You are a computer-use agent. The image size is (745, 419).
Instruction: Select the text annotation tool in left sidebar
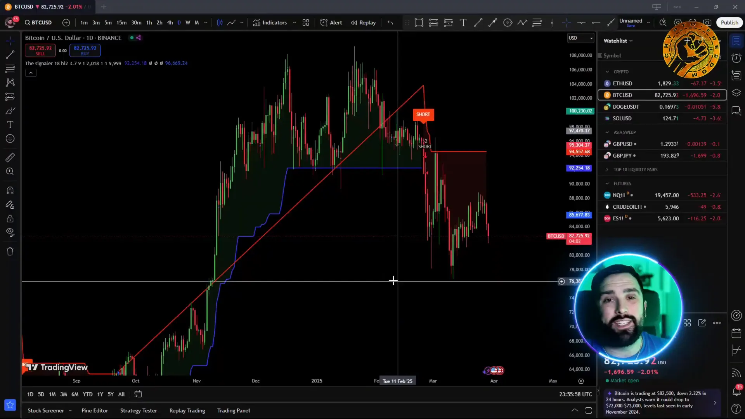[x=10, y=125]
